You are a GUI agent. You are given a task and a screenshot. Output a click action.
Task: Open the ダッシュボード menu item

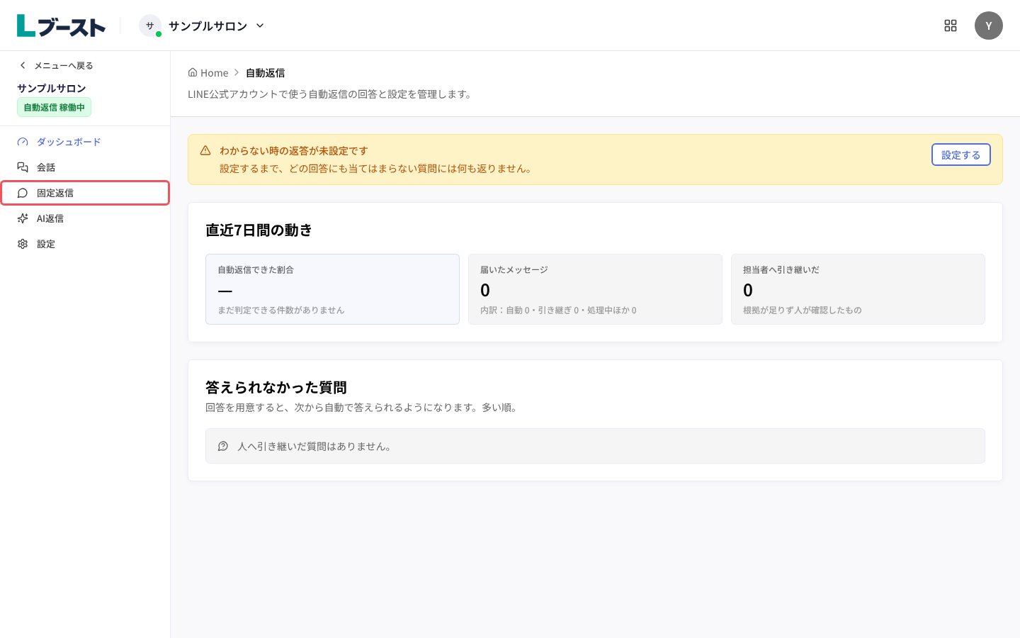[85, 142]
